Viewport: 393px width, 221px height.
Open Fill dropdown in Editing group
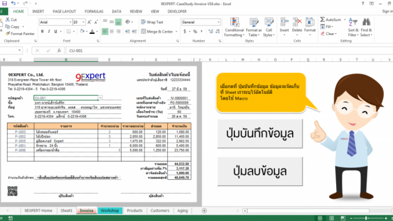(x=327, y=26)
